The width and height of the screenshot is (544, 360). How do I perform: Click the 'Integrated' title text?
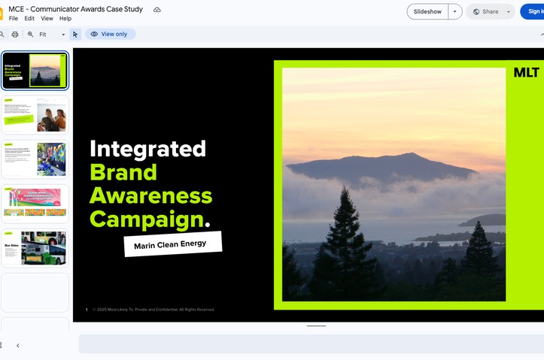[x=147, y=149]
